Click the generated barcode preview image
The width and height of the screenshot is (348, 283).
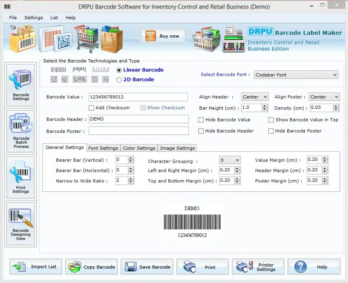point(192,222)
